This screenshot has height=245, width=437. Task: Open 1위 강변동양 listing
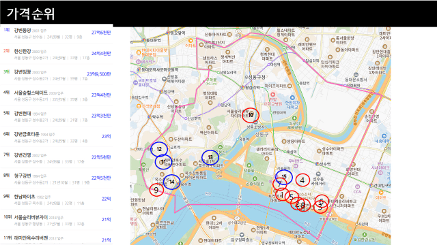click(57, 33)
